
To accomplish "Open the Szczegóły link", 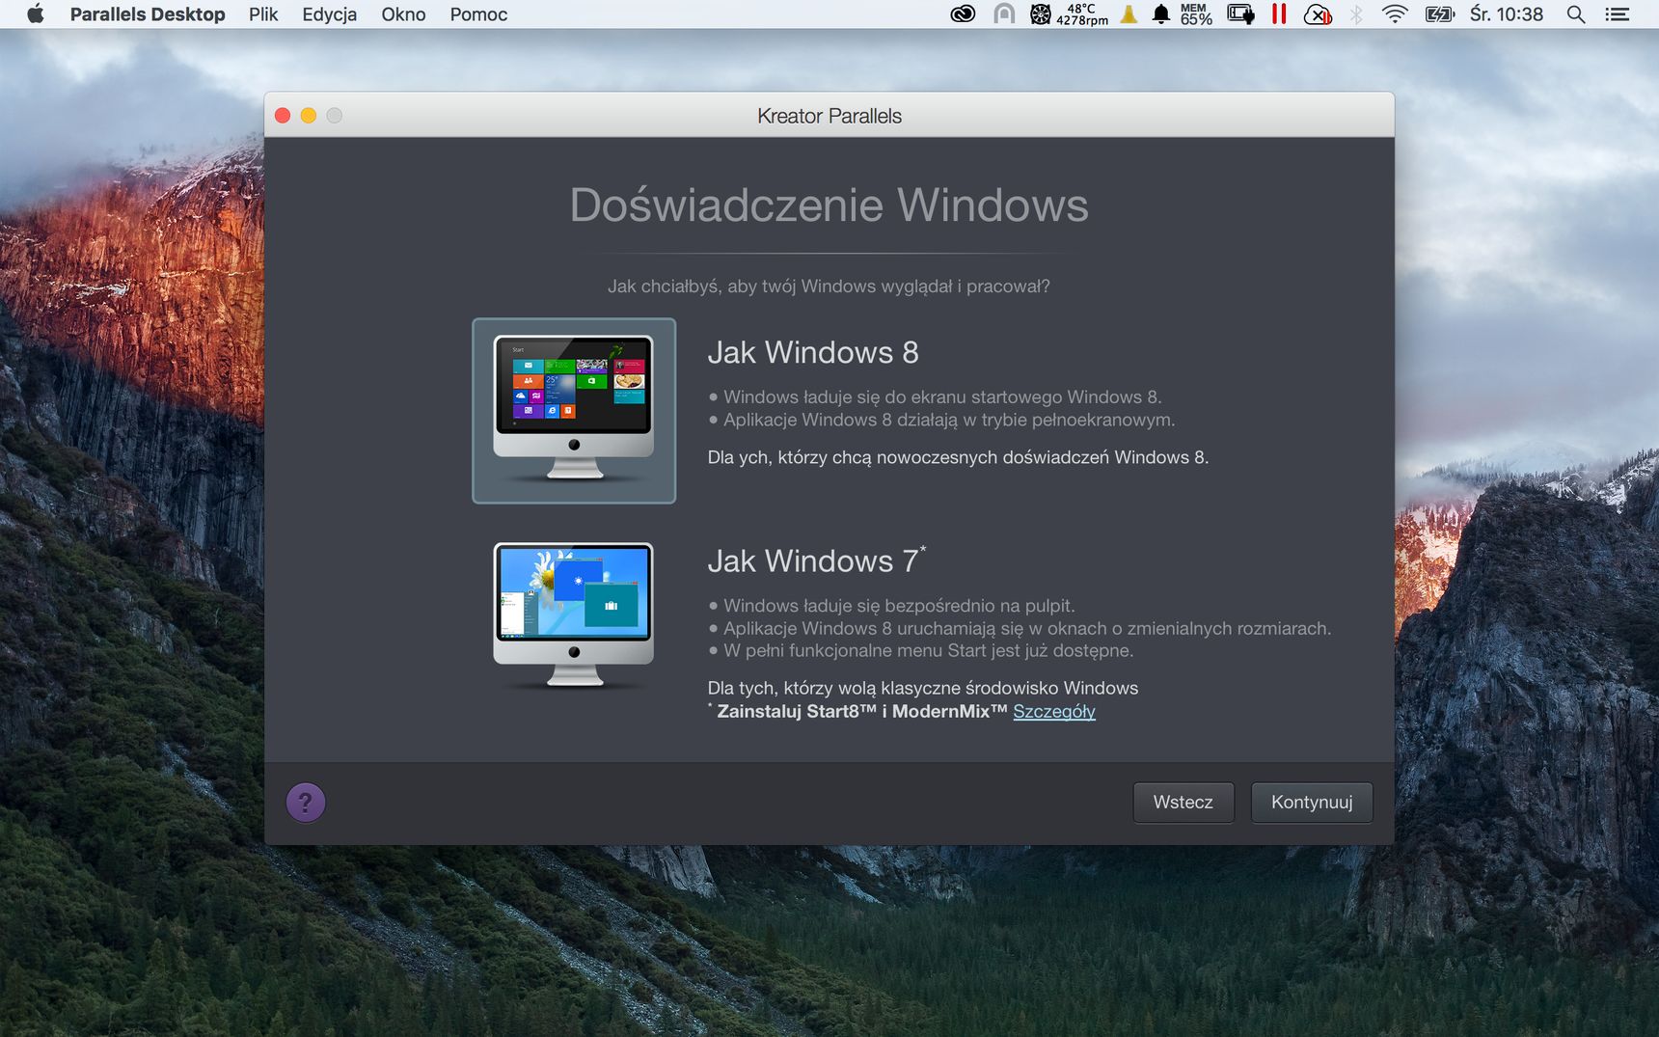I will (x=1054, y=712).
